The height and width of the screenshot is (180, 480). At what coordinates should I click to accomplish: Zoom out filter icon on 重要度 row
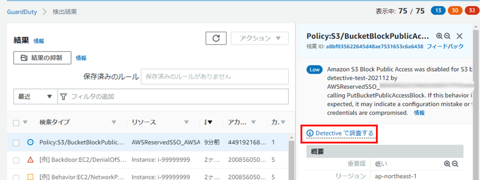click(x=454, y=164)
